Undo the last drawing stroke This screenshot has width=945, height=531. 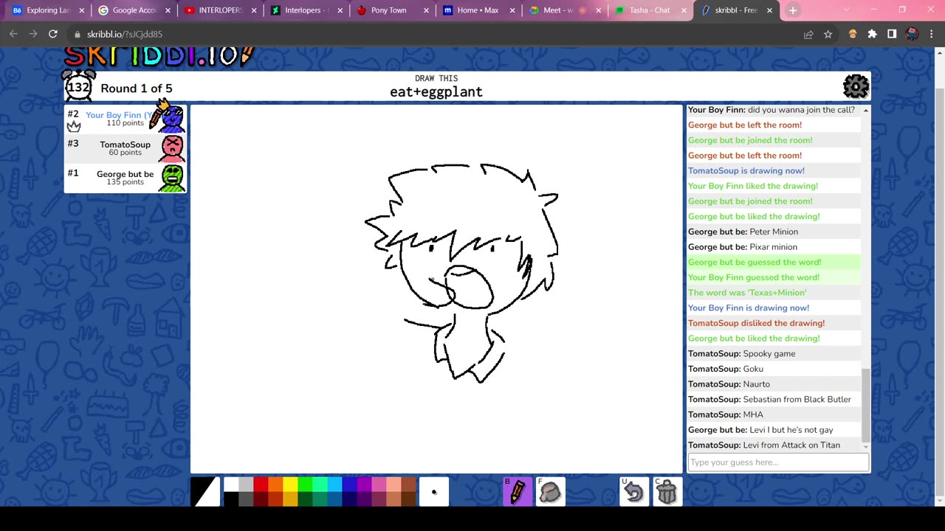[x=634, y=492]
